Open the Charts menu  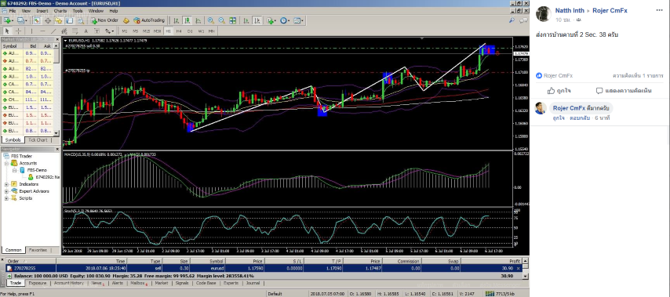pos(60,11)
